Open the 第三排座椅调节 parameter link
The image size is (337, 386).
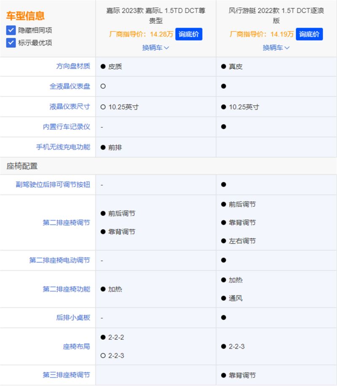(x=67, y=375)
